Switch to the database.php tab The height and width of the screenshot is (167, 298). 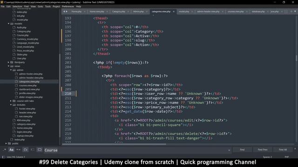point(258,12)
